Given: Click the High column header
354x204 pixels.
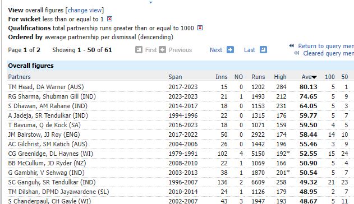Looking at the screenshot, I should click(280, 77).
